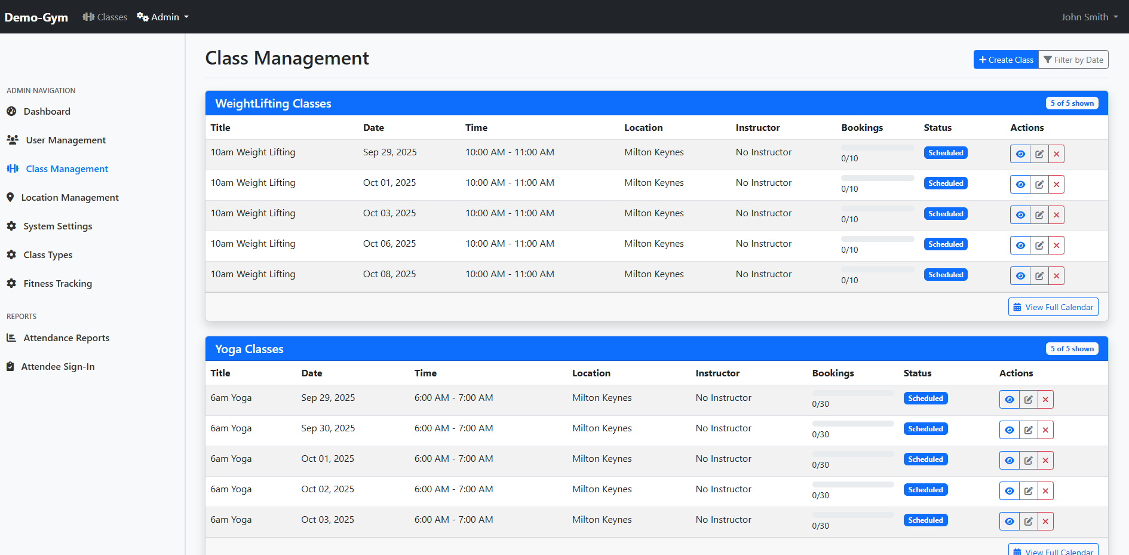This screenshot has width=1129, height=555.
Task: View the Oct 03 Weight Lifting class details
Action: [1020, 215]
